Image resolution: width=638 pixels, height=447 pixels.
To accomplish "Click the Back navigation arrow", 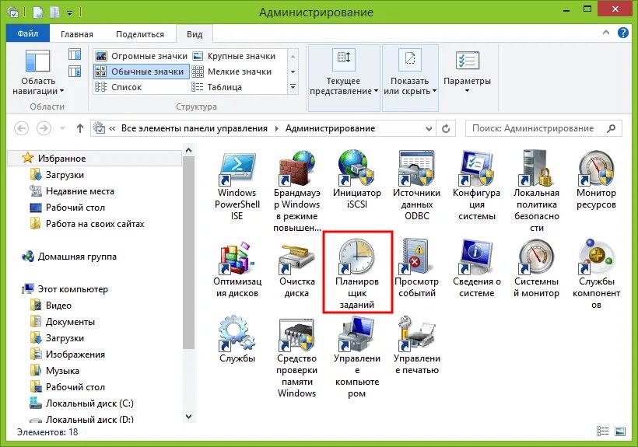I will [x=22, y=128].
